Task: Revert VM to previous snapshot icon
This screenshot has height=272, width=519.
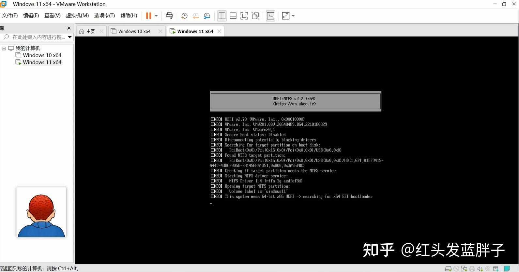Action: [x=196, y=16]
